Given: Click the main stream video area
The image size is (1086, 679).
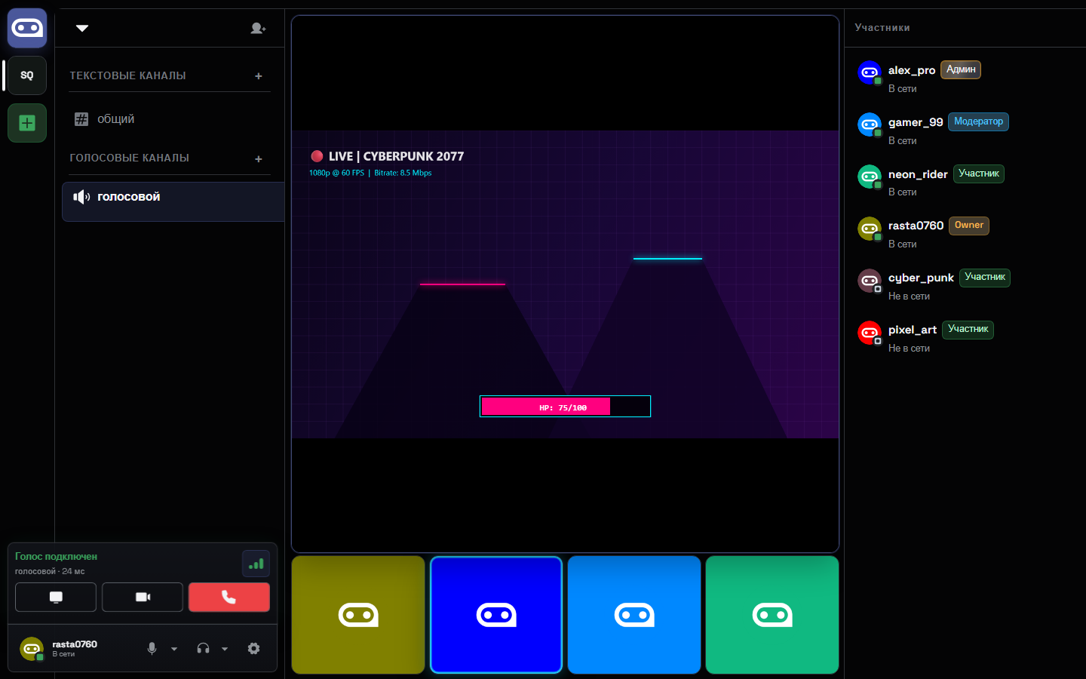Looking at the screenshot, I should tap(565, 284).
